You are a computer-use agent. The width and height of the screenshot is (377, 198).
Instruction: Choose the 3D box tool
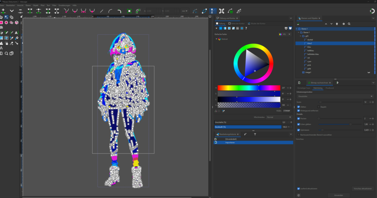(x=17, y=22)
